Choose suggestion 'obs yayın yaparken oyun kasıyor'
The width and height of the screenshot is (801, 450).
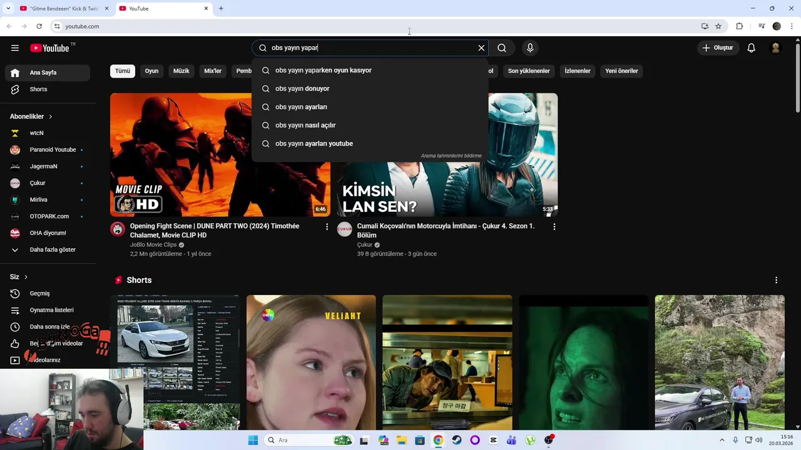[370, 71]
